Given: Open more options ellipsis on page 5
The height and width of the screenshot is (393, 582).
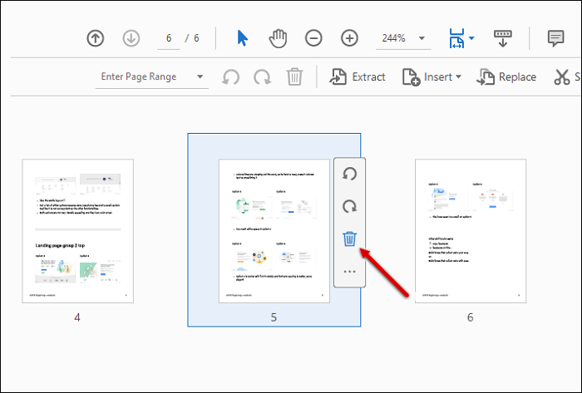Looking at the screenshot, I should (350, 271).
